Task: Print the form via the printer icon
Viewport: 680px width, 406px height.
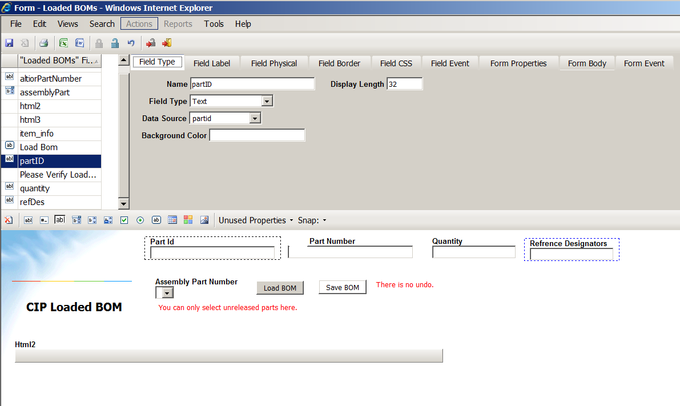Action: 43,43
